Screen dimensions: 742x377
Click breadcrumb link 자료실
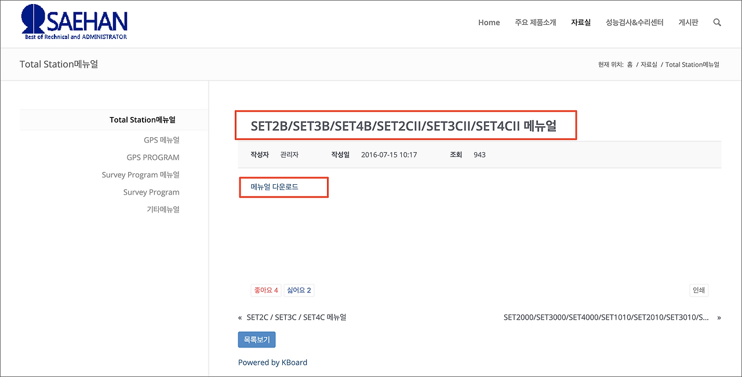point(649,64)
